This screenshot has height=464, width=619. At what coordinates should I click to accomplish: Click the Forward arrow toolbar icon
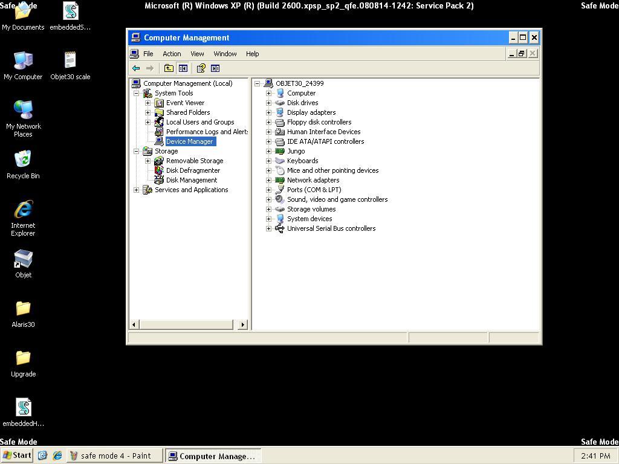[150, 68]
